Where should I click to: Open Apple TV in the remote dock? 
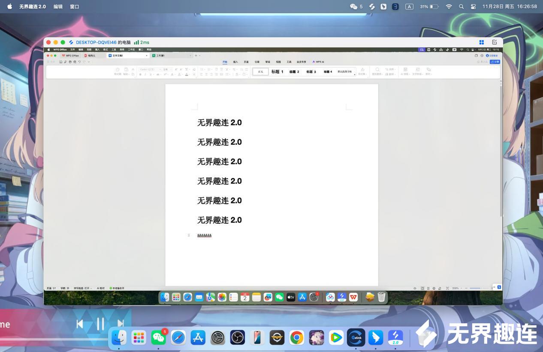coord(291,297)
